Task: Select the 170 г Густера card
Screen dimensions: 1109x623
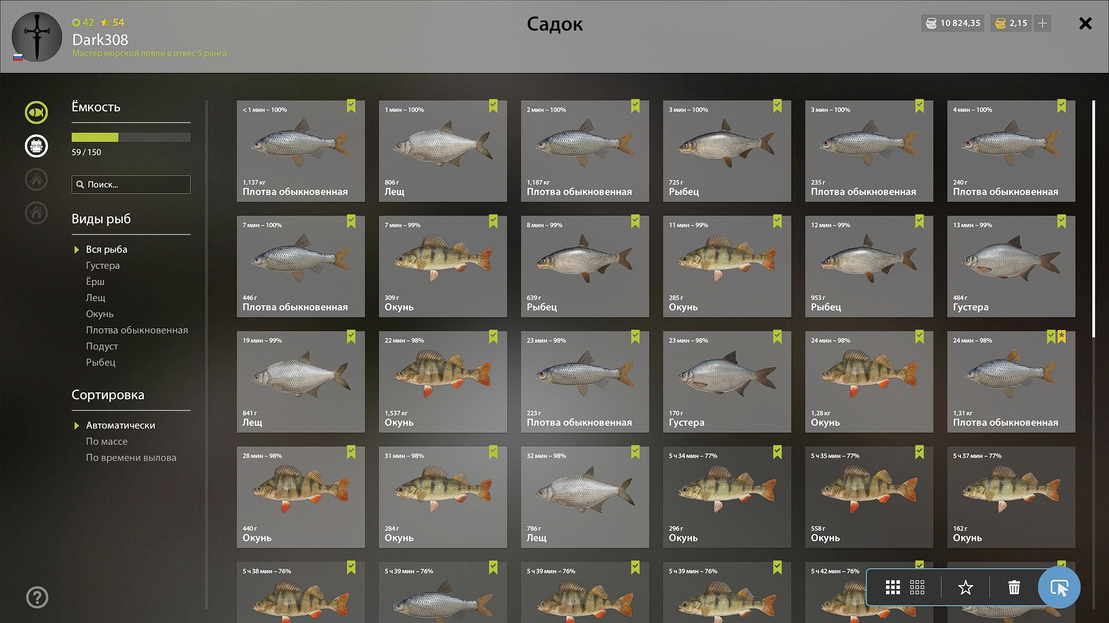Action: [727, 382]
